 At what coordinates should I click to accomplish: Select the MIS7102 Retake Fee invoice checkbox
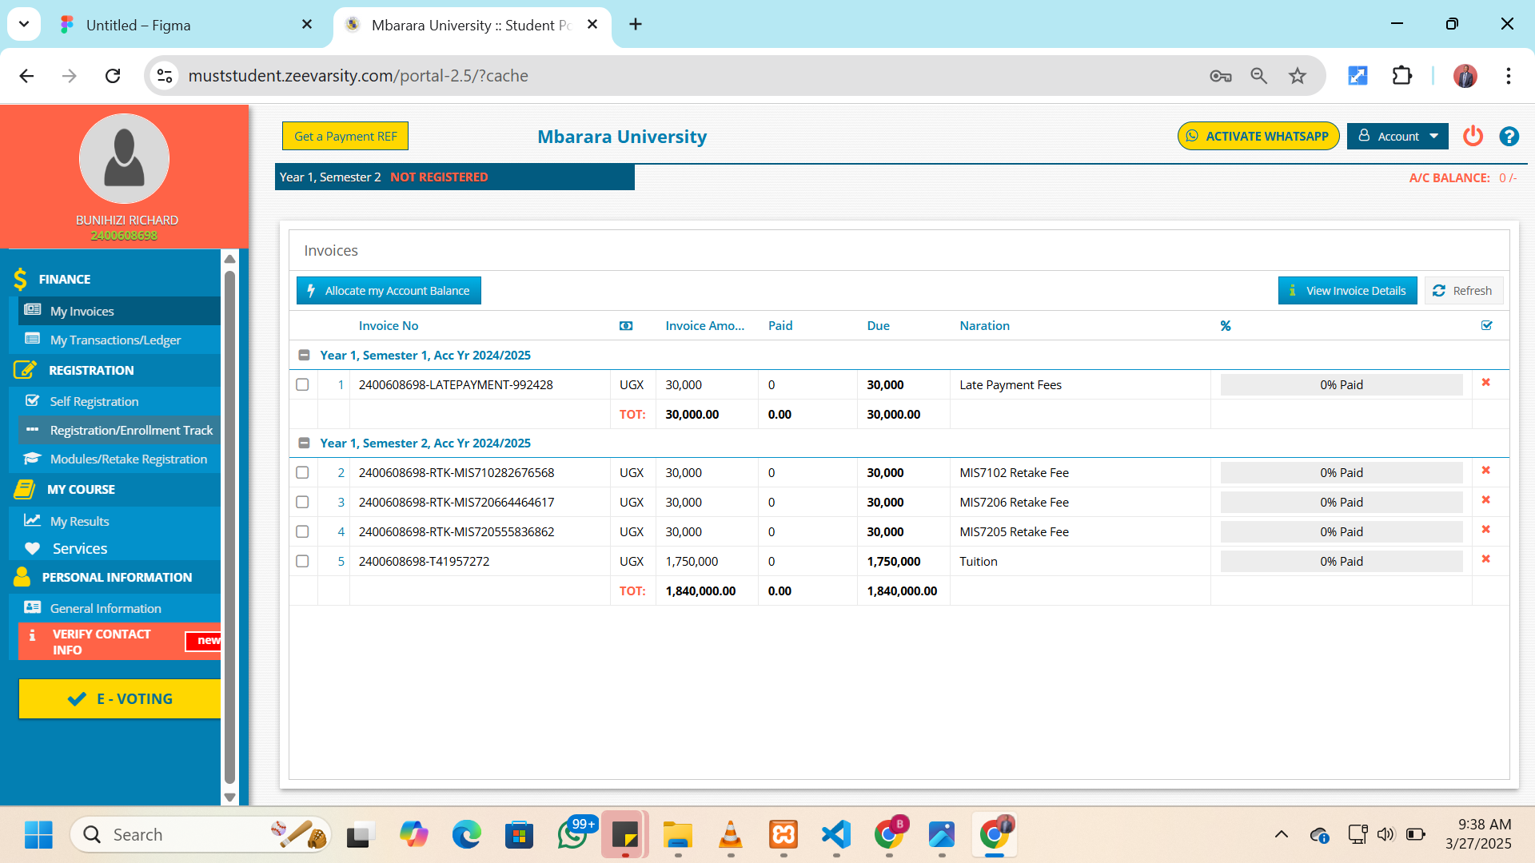302,473
